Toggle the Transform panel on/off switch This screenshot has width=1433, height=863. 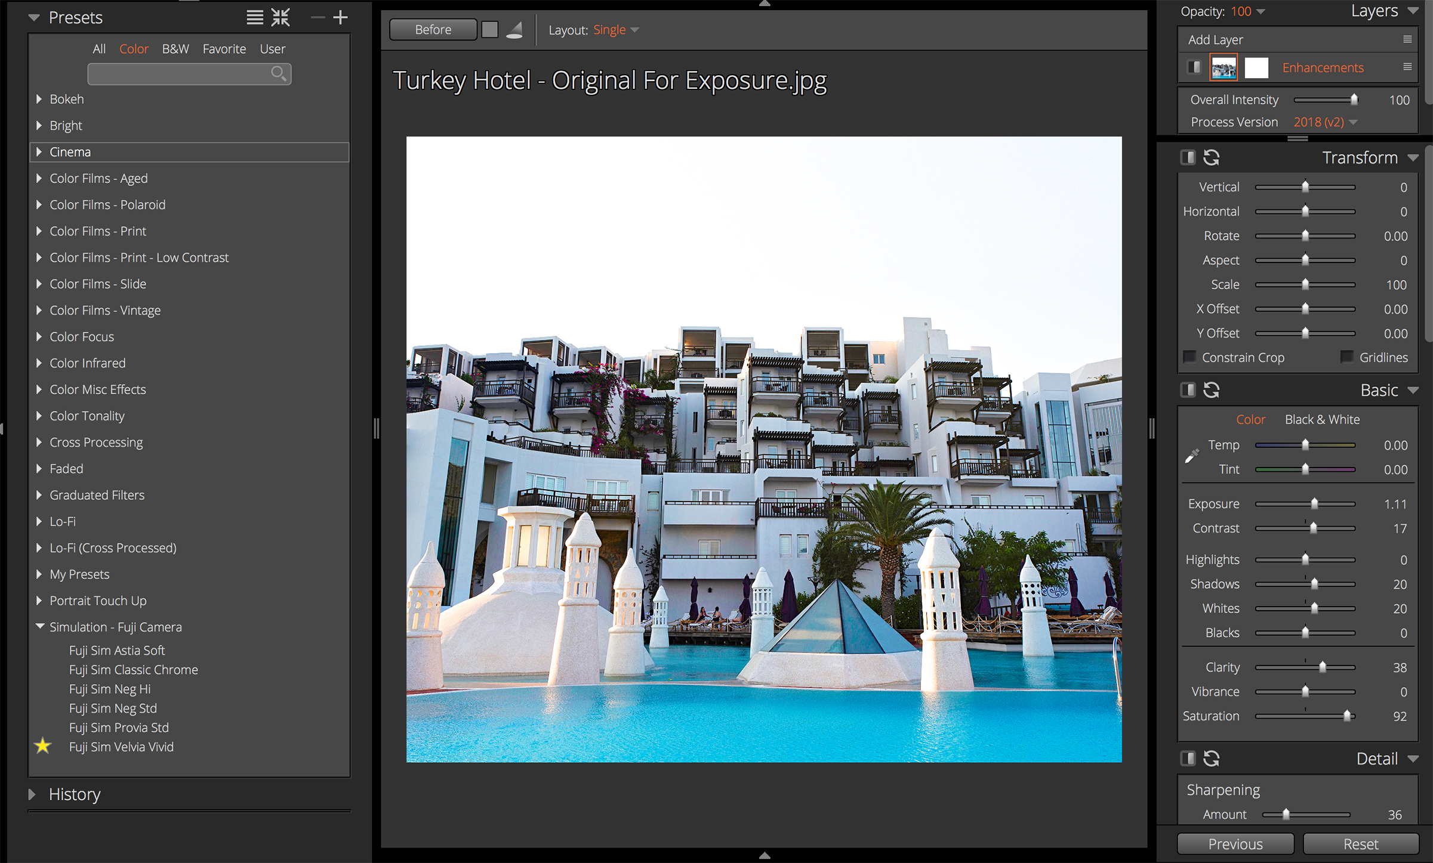tap(1188, 157)
